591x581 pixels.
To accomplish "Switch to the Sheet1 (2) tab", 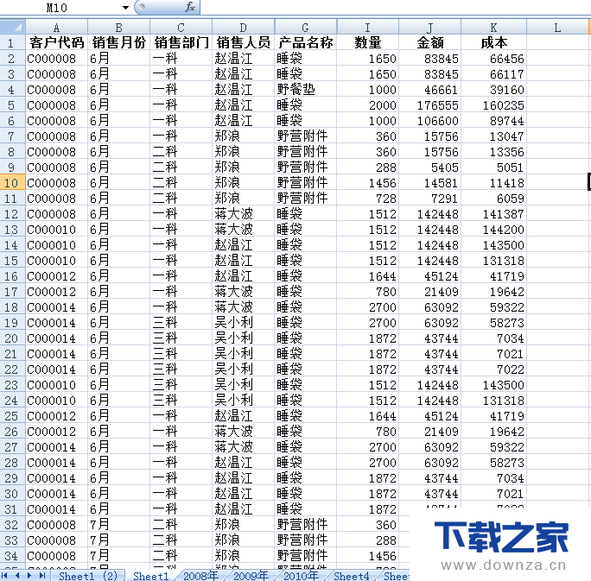I will click(x=88, y=576).
